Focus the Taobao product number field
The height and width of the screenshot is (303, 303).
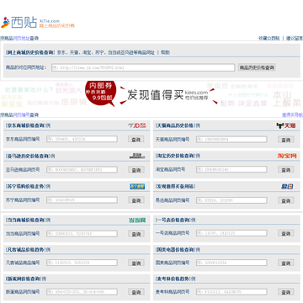coord(231,169)
